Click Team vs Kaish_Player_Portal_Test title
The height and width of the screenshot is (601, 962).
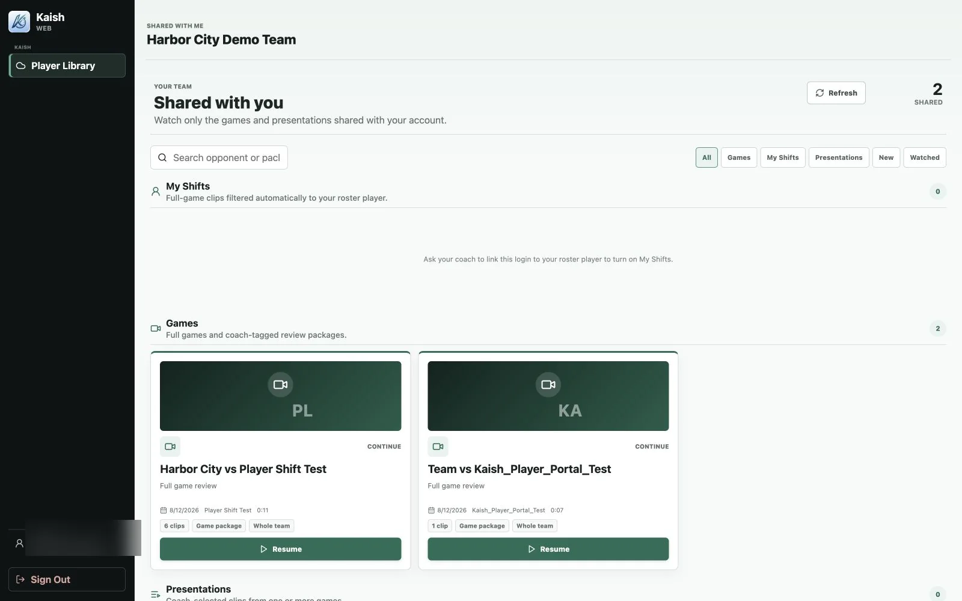[x=519, y=469]
